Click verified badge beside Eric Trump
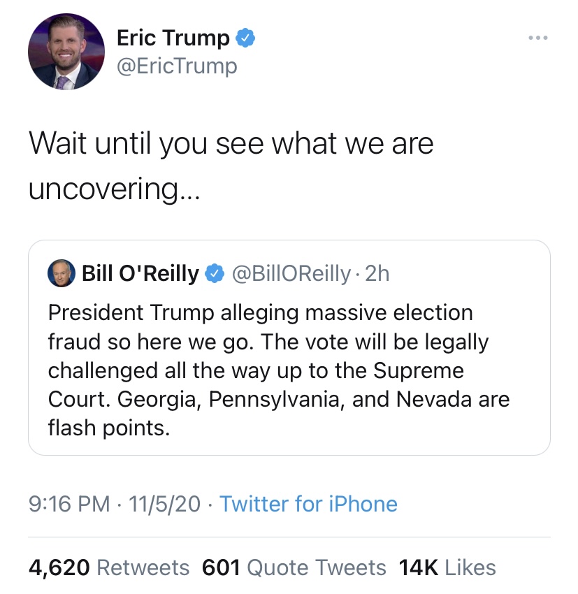 click(x=244, y=38)
